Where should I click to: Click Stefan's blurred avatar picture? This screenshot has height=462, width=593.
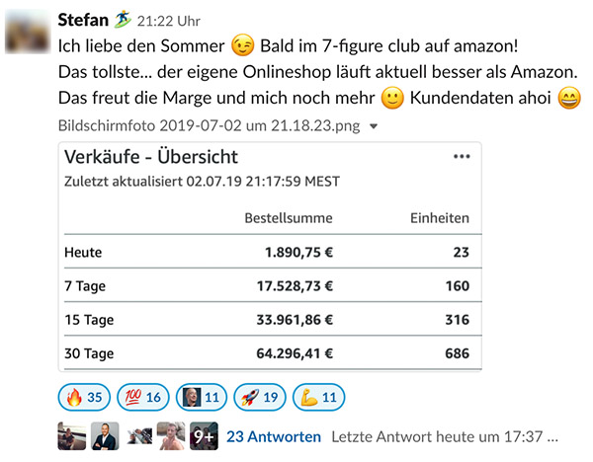(x=28, y=31)
